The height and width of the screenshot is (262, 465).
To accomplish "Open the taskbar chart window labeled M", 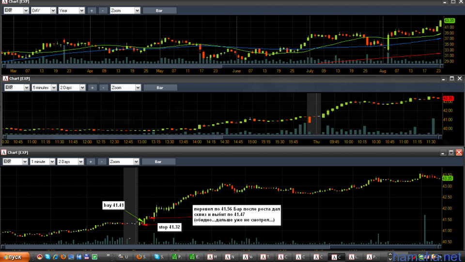I will click(x=214, y=257).
